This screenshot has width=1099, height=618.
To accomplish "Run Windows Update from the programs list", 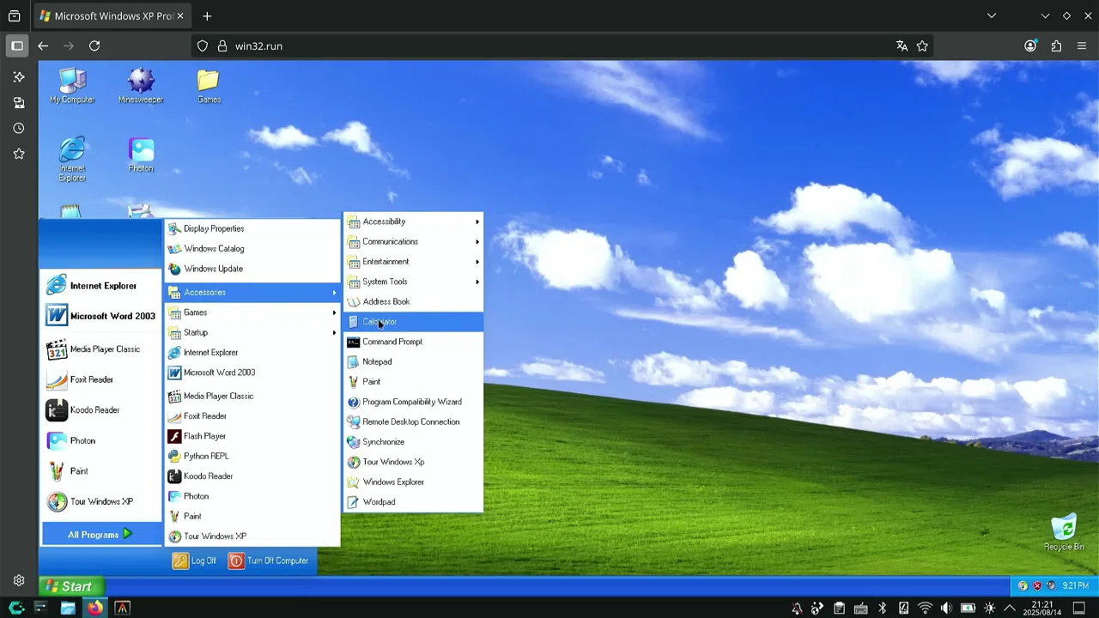I will pos(252,269).
